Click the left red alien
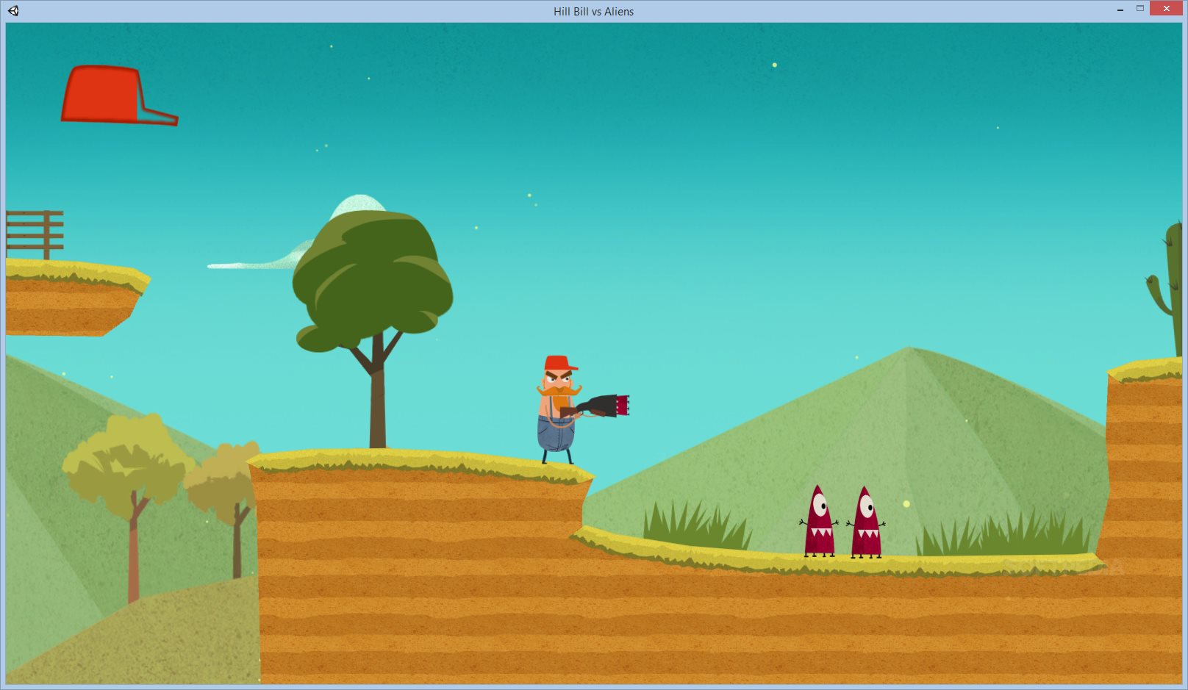Screen dimensions: 1188x690 pyautogui.click(x=819, y=521)
